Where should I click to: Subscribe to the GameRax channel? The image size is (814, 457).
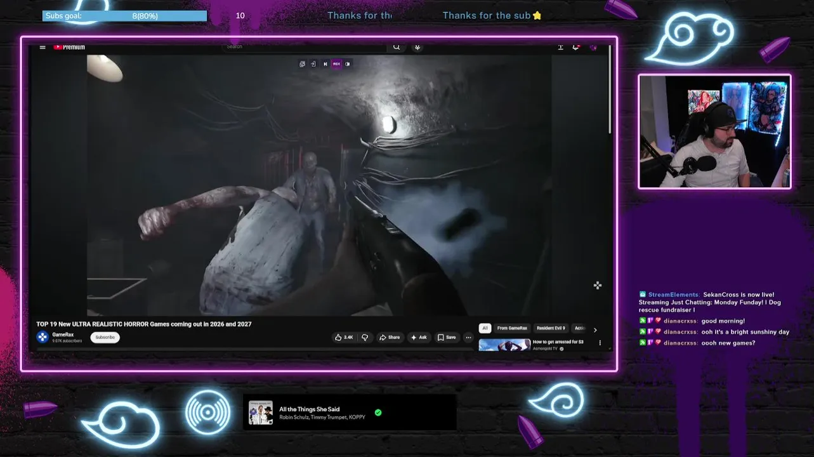click(105, 337)
